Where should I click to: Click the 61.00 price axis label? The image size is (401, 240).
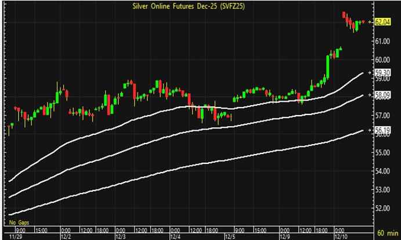click(x=382, y=41)
